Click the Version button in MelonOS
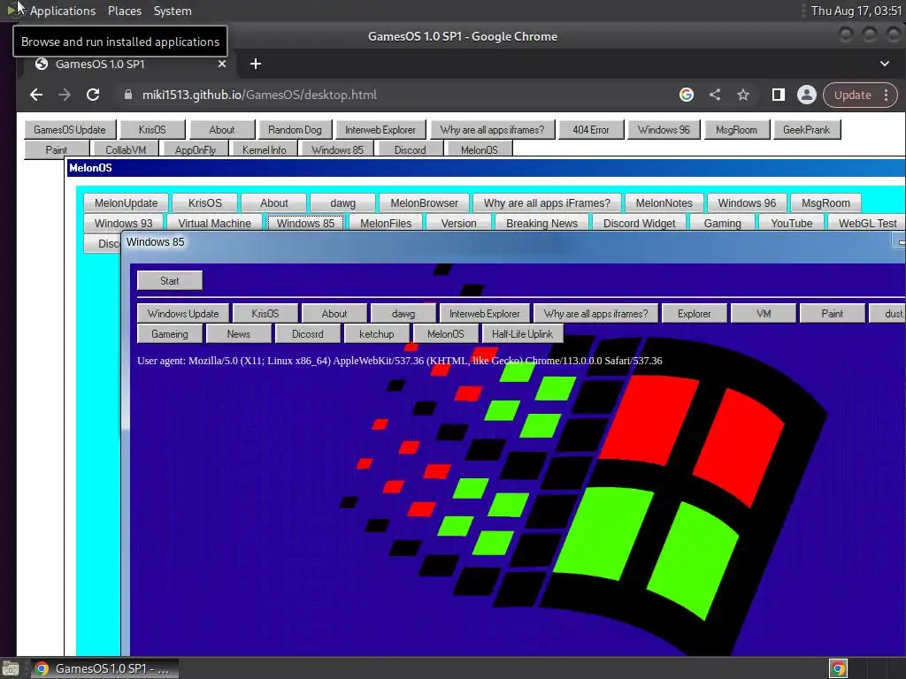Screen dimensions: 906x679 tap(459, 224)
